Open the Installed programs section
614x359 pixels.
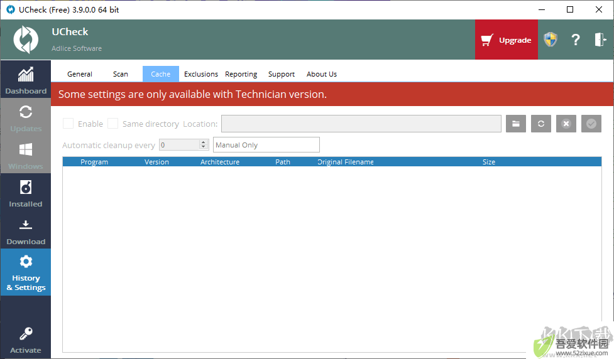[x=26, y=193]
